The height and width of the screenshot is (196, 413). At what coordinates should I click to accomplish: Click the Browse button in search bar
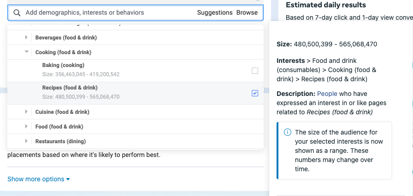tap(247, 13)
